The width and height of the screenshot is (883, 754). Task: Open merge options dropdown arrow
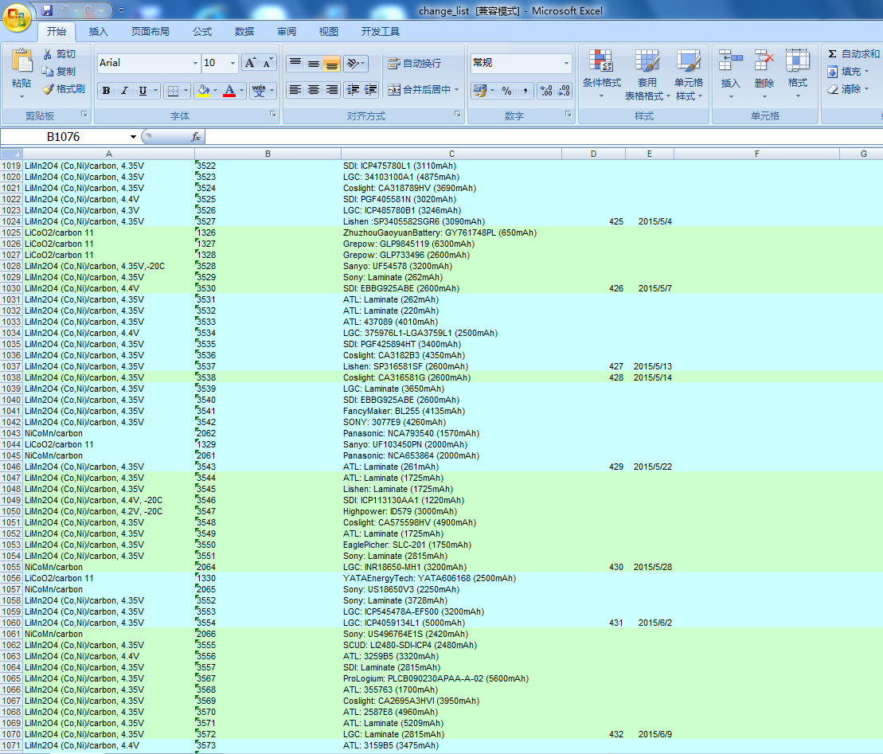coord(457,89)
